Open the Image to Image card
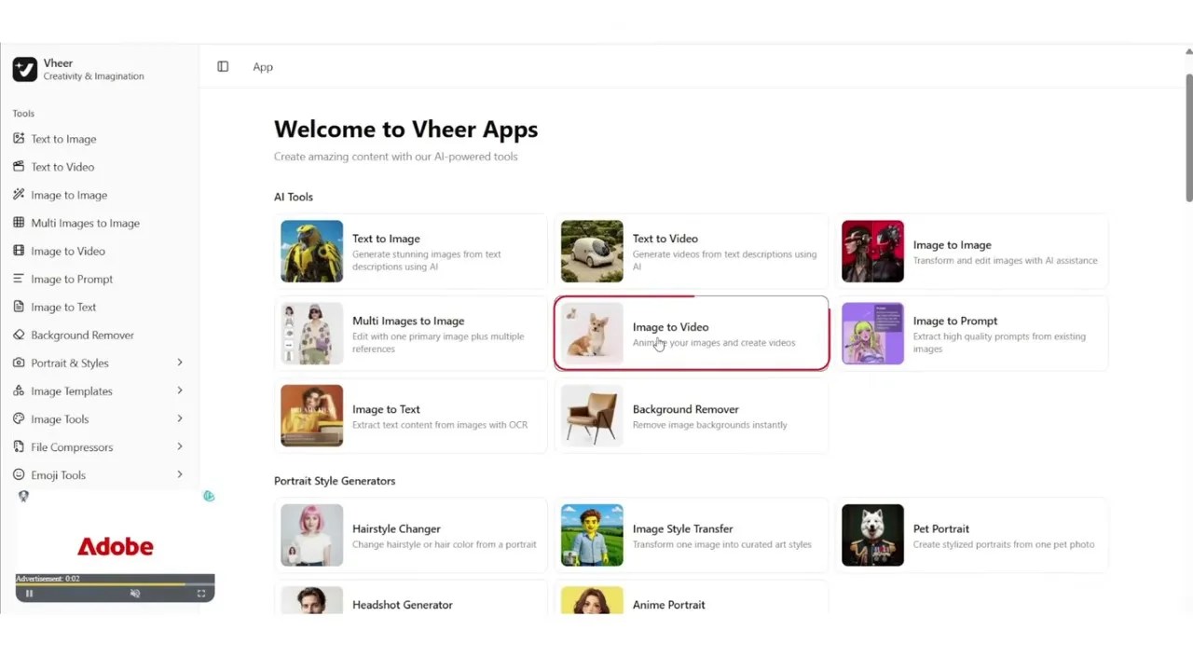This screenshot has height=671, width=1193. point(972,252)
